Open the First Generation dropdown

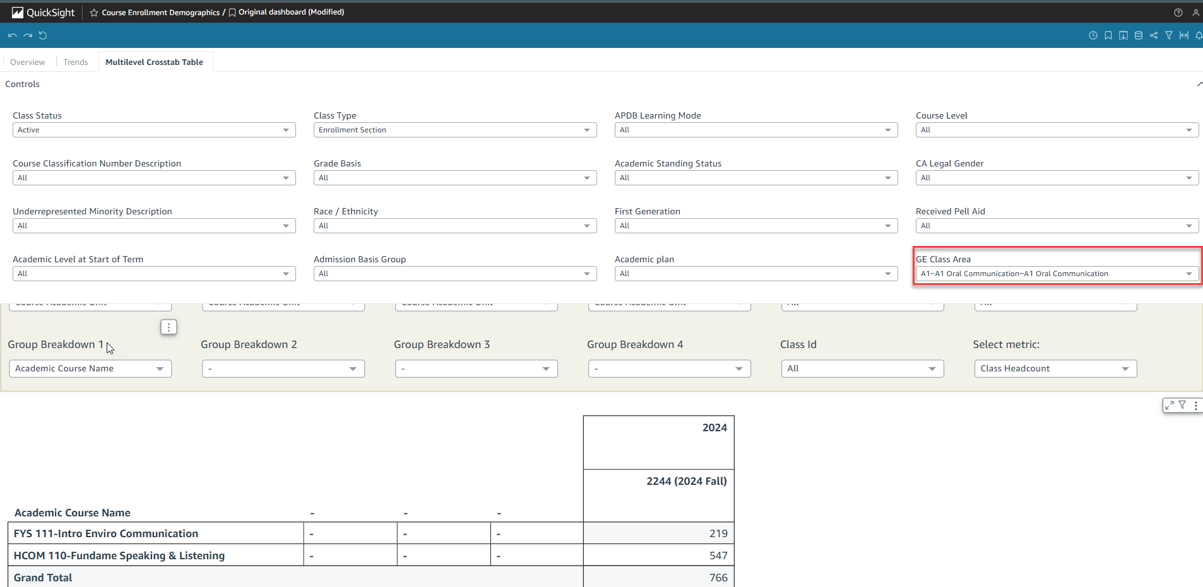tap(756, 226)
